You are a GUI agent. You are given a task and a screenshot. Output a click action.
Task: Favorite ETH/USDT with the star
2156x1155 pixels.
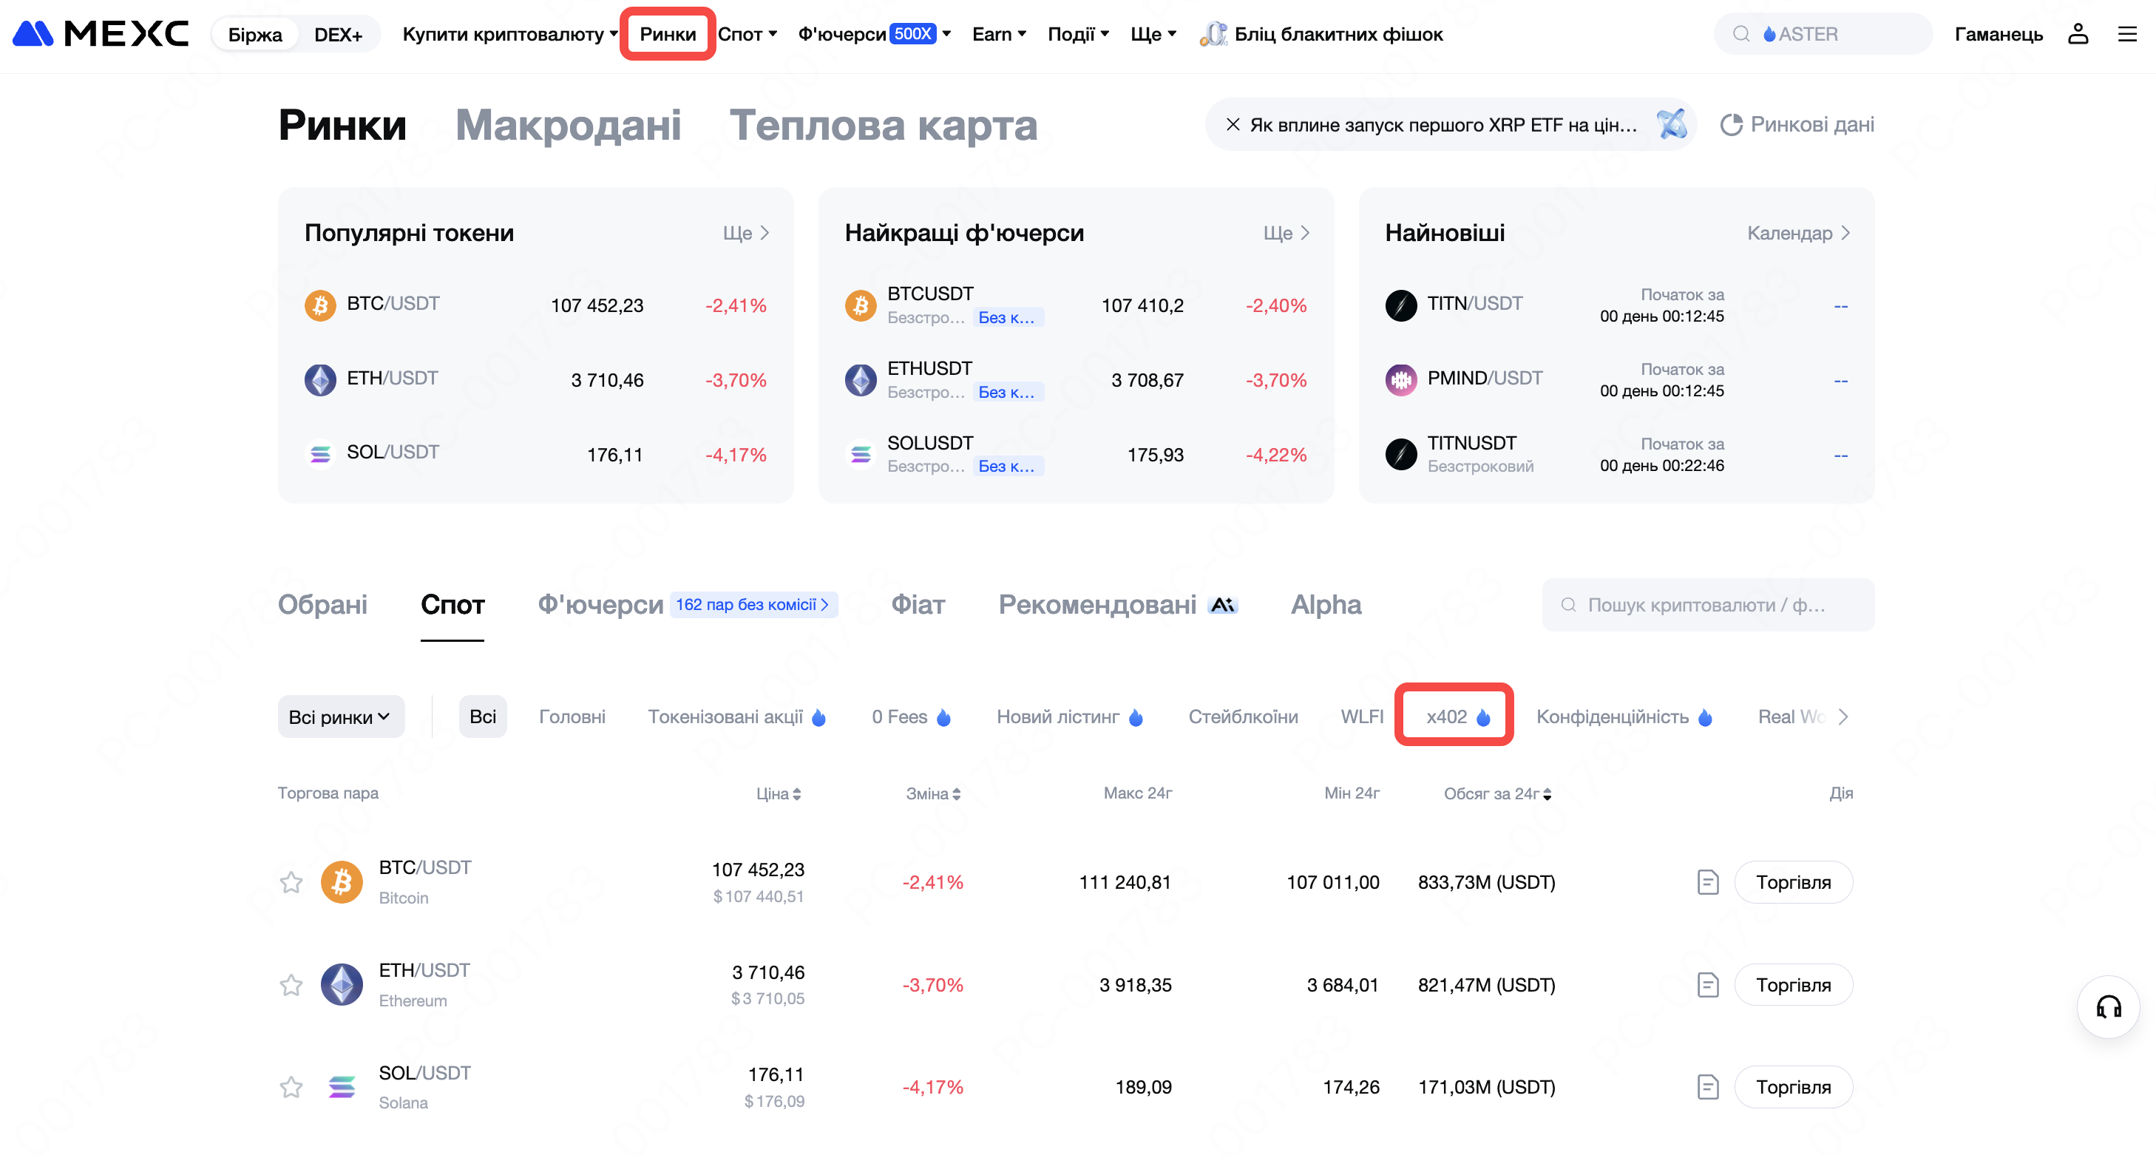[x=291, y=984]
